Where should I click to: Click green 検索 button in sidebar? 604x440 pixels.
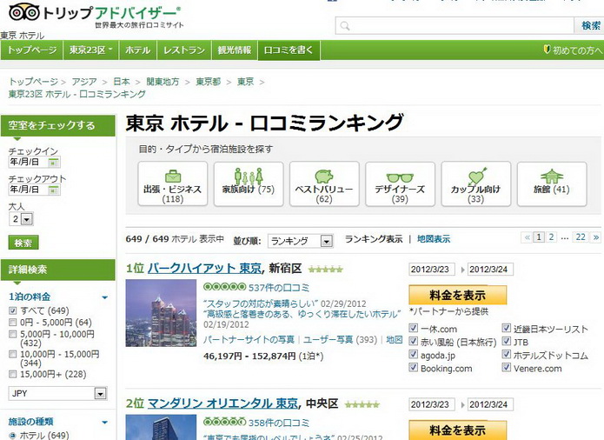(x=23, y=243)
